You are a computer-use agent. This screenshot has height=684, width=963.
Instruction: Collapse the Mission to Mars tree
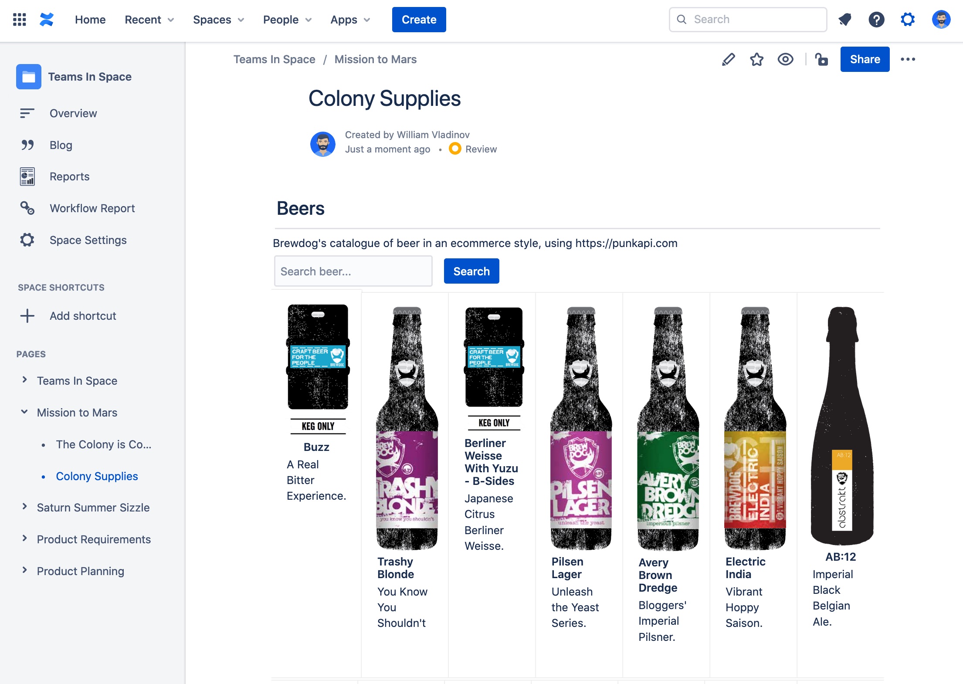(x=24, y=412)
